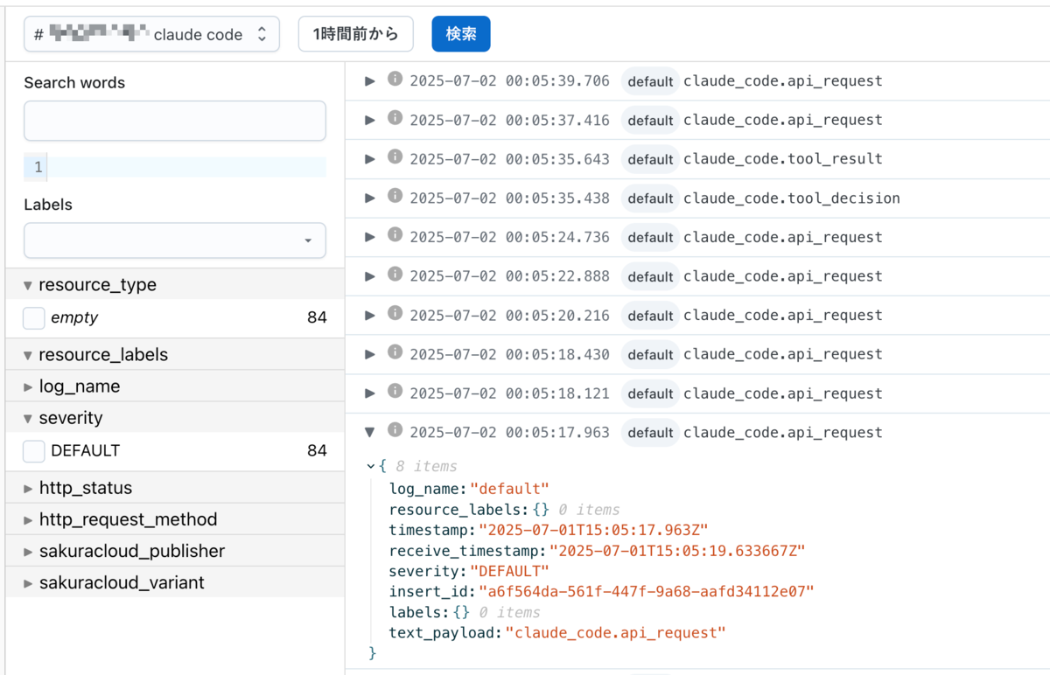
Task: Click the severity value "DEFAULT" in JSON
Action: point(510,571)
